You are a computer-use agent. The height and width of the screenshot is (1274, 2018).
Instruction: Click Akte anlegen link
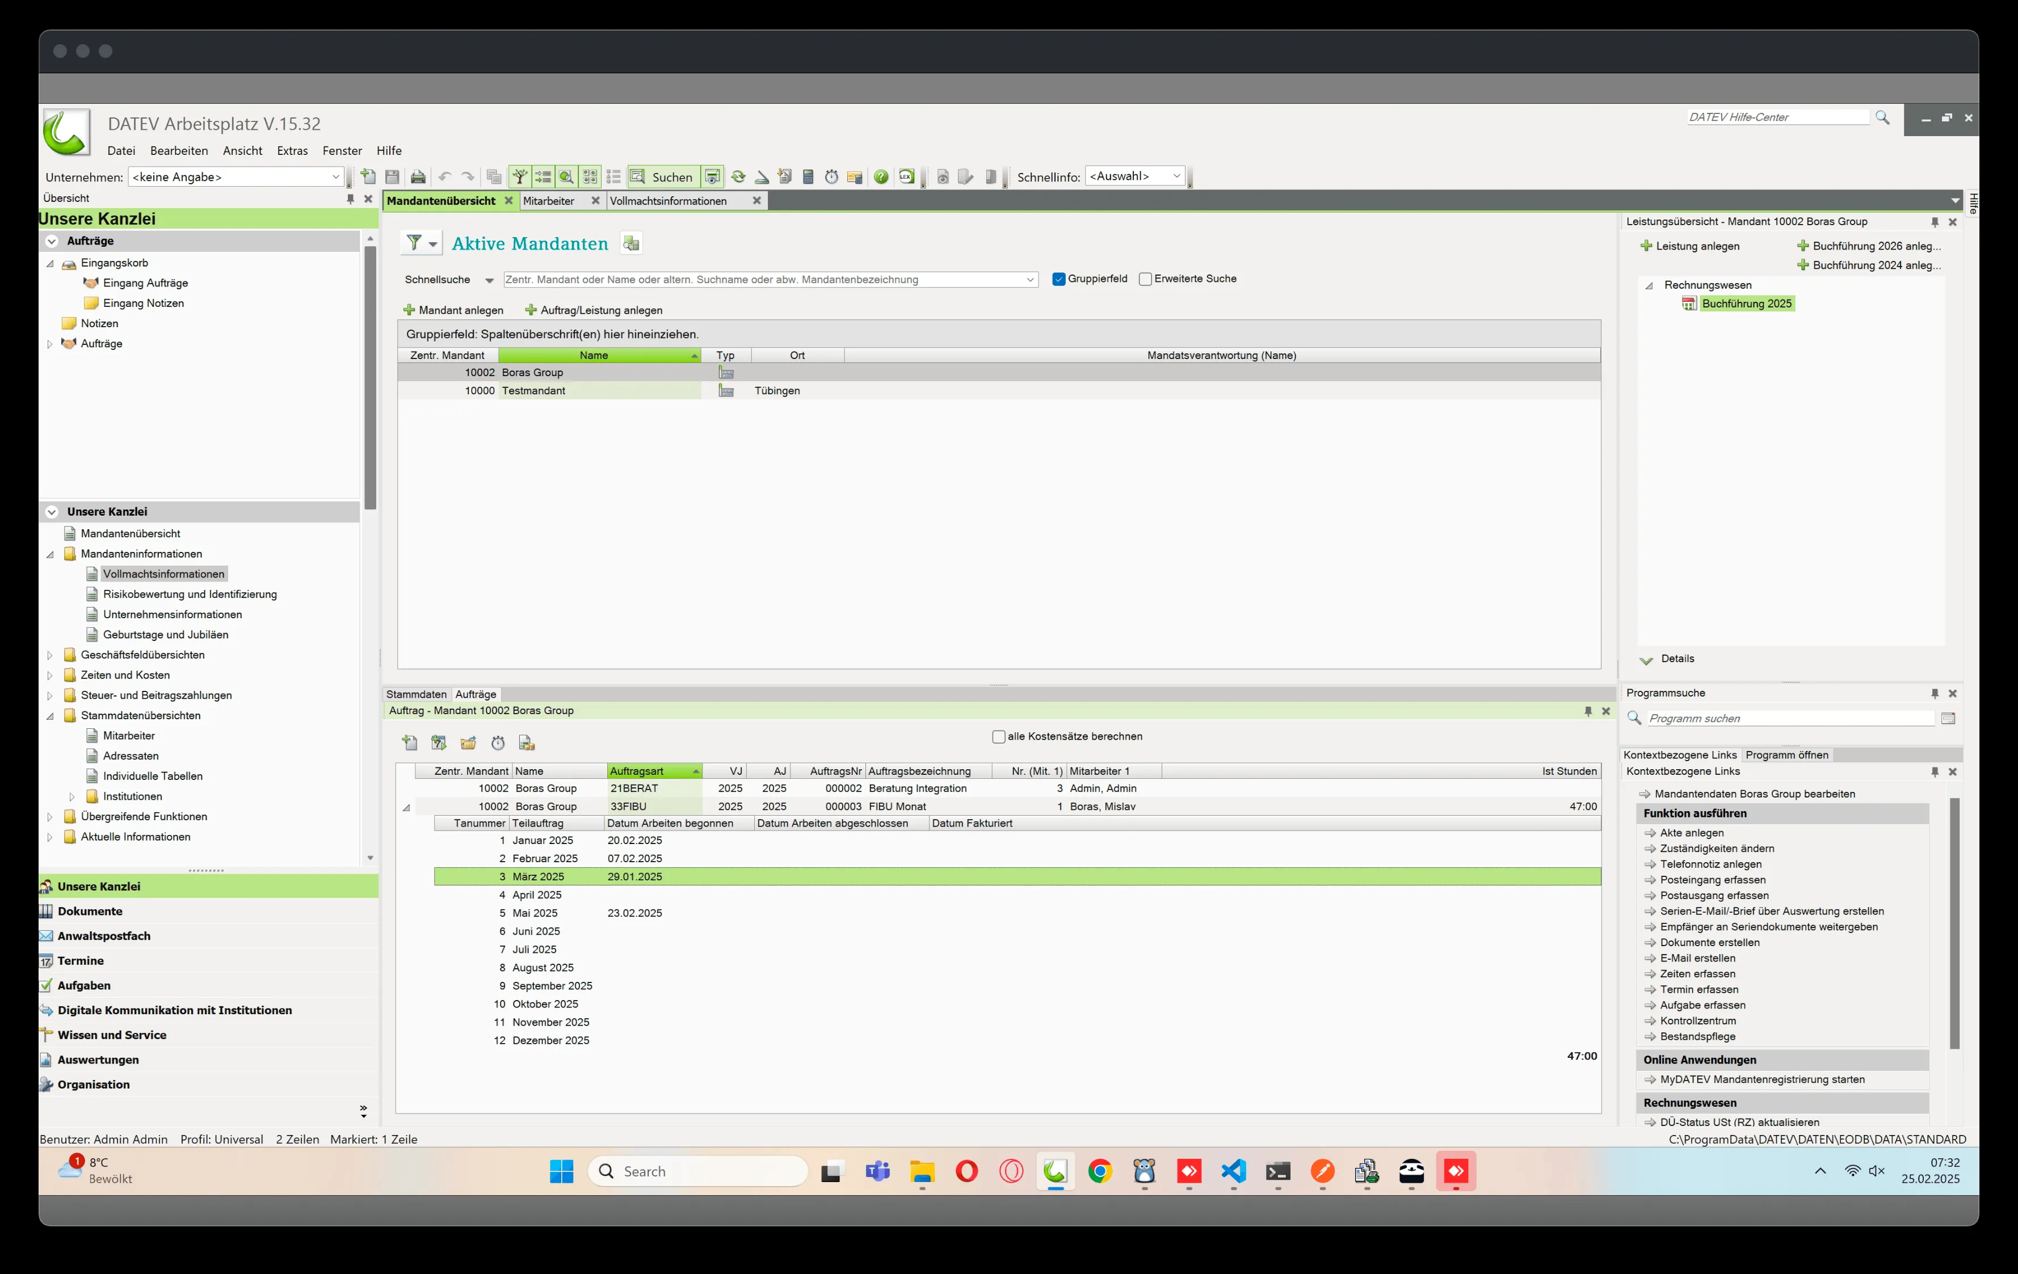[1691, 833]
